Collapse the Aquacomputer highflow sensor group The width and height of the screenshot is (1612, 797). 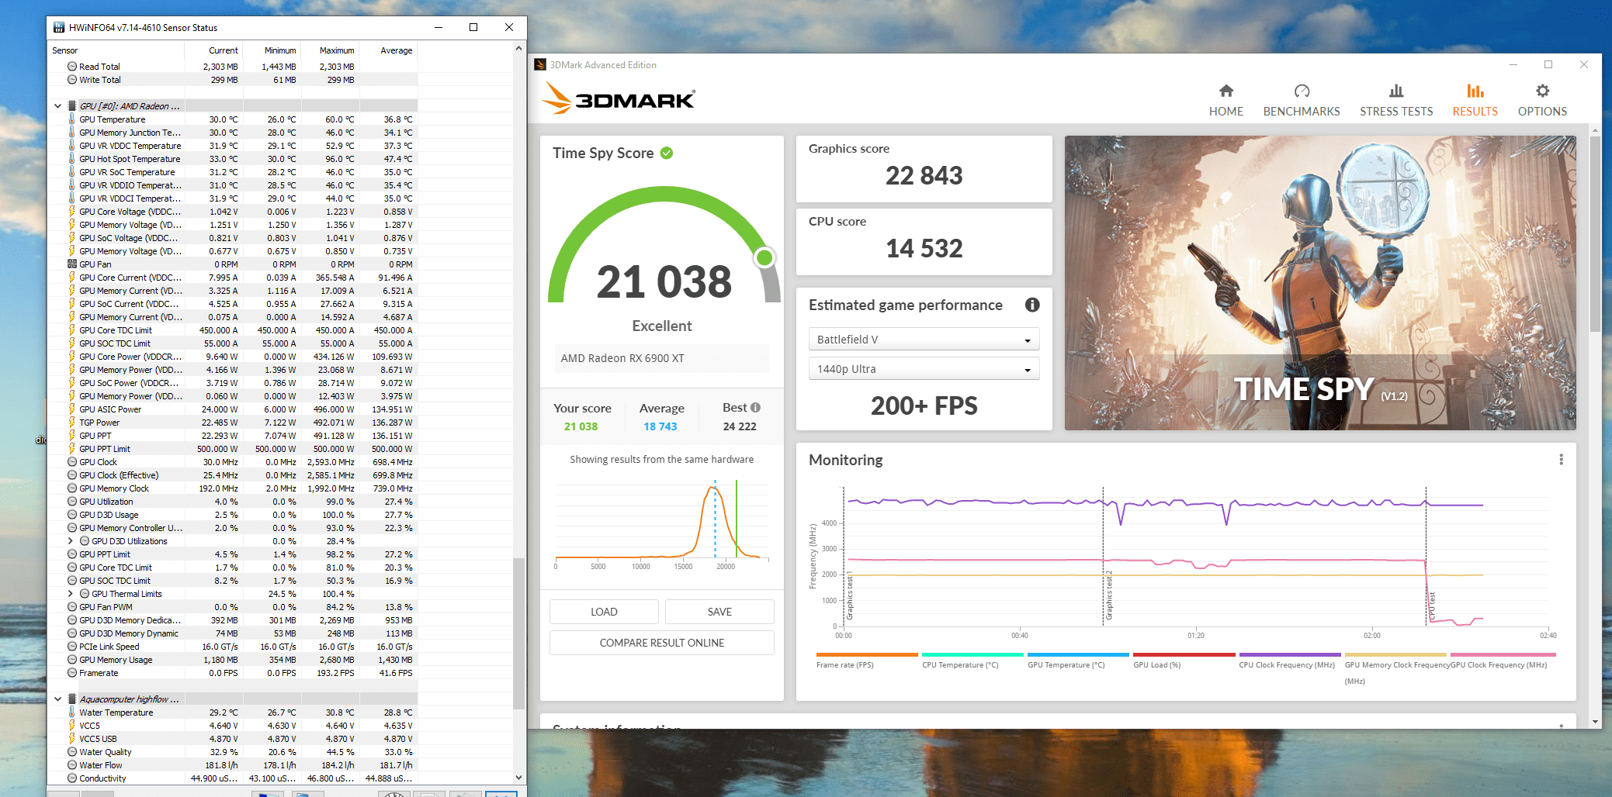57,699
